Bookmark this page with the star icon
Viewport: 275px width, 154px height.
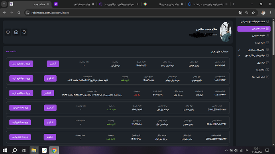click(253, 13)
